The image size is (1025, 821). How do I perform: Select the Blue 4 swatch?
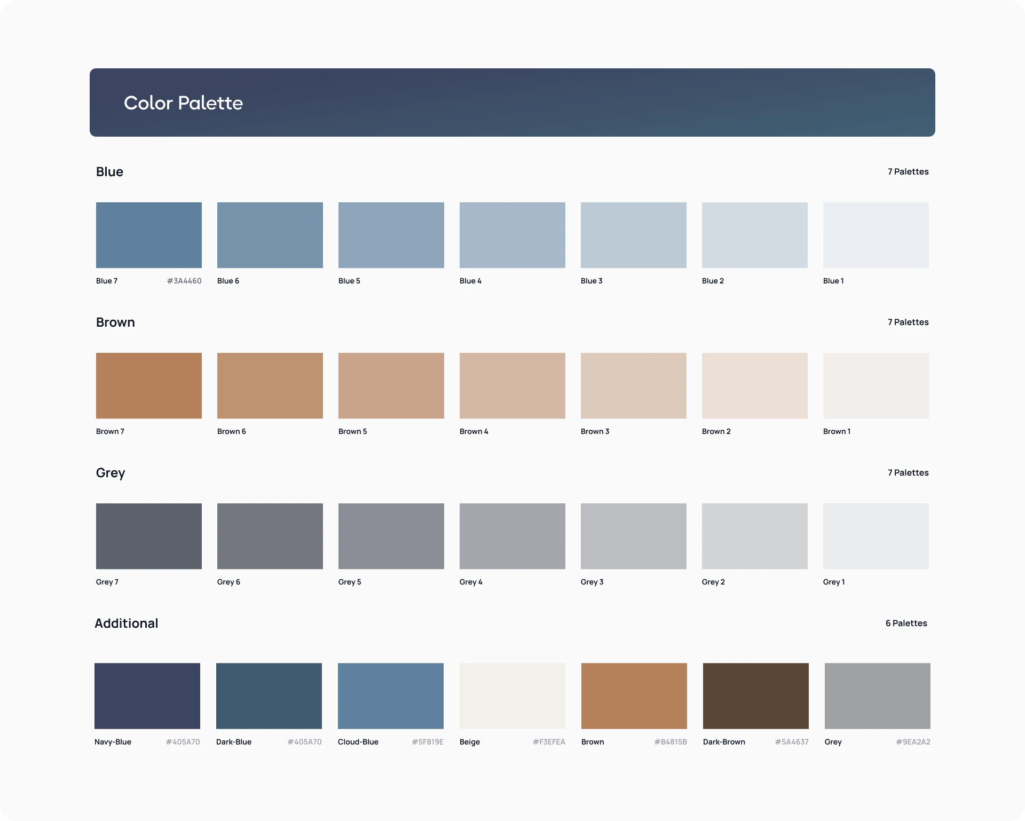tap(512, 235)
